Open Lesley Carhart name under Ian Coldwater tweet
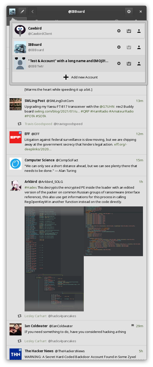Image resolution: width=153 pixels, height=367 pixels. click(36, 341)
